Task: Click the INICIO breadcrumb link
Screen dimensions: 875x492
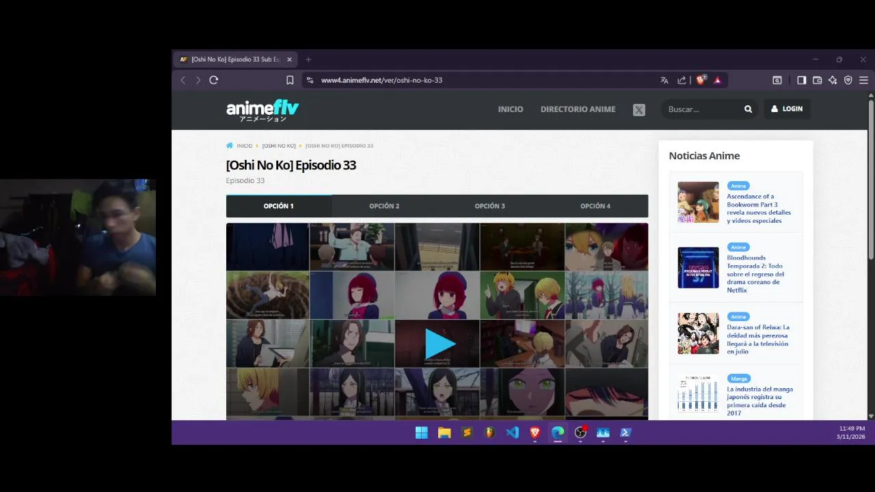Action: click(245, 146)
